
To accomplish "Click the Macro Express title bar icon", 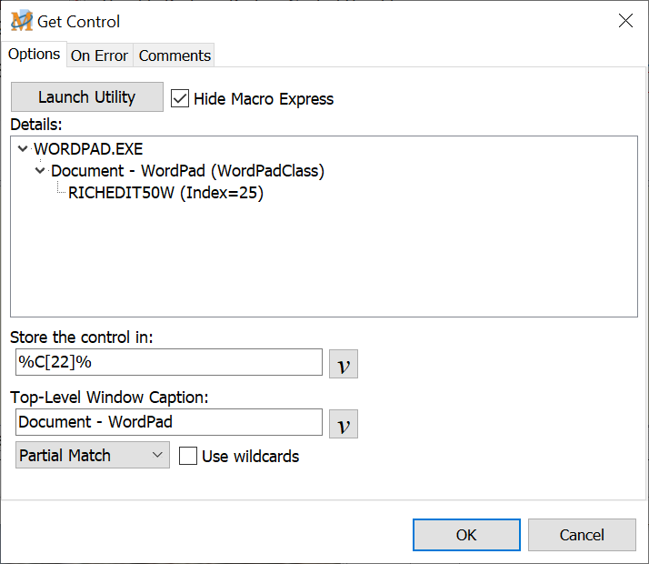I will pyautogui.click(x=21, y=21).
